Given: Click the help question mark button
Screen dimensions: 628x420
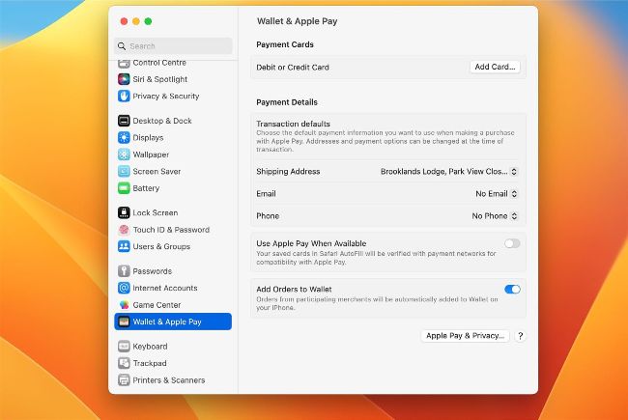Looking at the screenshot, I should click(x=520, y=336).
